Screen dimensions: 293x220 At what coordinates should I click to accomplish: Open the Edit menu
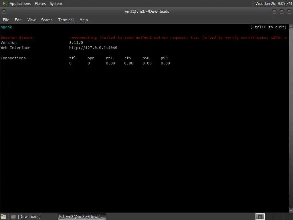tap(18, 20)
